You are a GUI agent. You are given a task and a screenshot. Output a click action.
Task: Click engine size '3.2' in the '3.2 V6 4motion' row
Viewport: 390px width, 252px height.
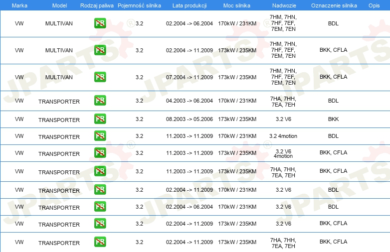click(x=139, y=153)
